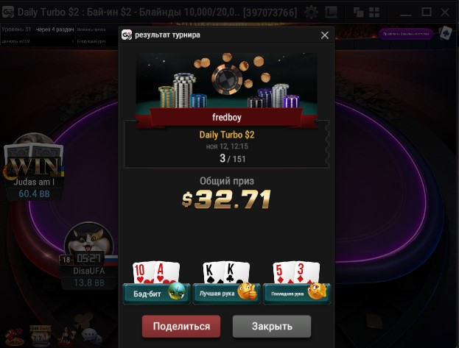Open the chat speech bubbles icon
This screenshot has width=459, height=348.
(x=91, y=335)
